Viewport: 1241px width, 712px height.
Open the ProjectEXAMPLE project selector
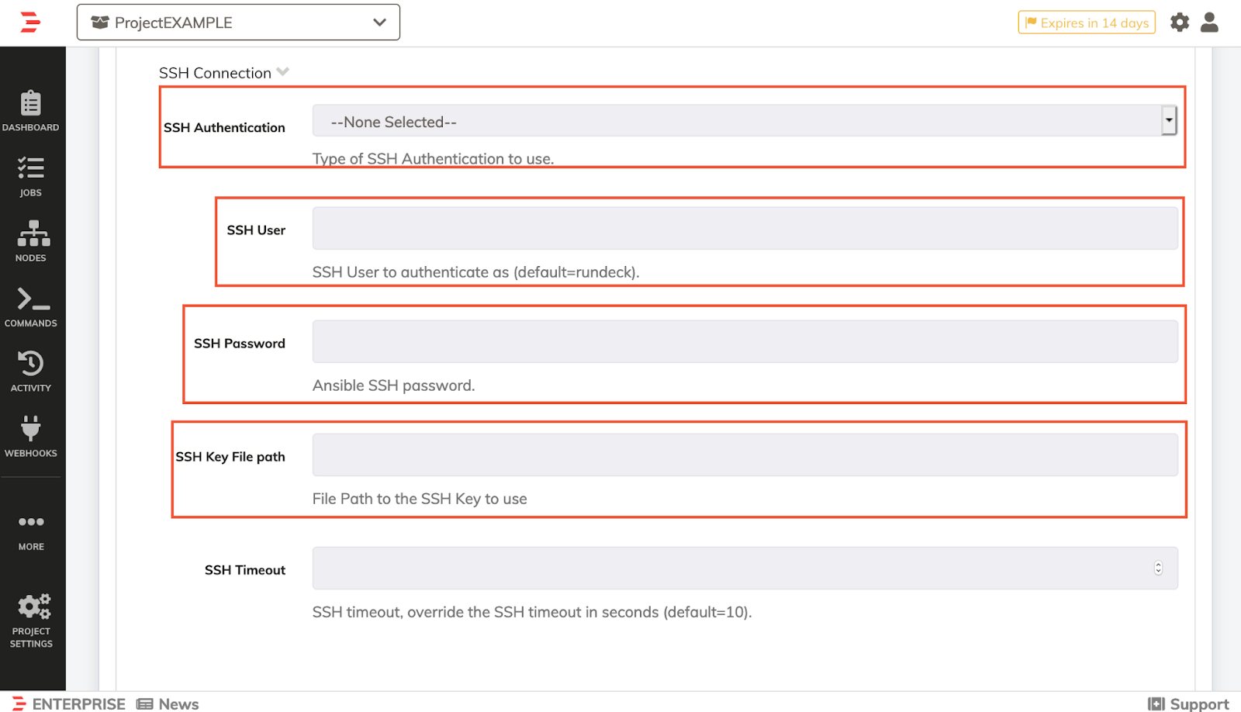click(238, 22)
